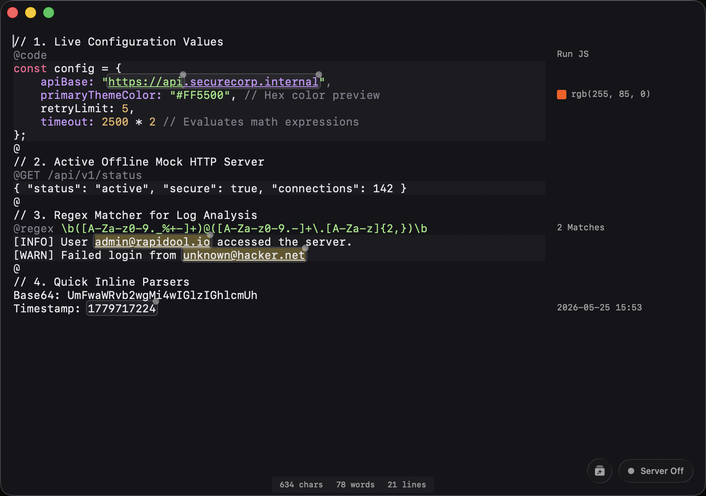Click the orange color swatch preview
This screenshot has height=496, width=706.
(x=562, y=94)
